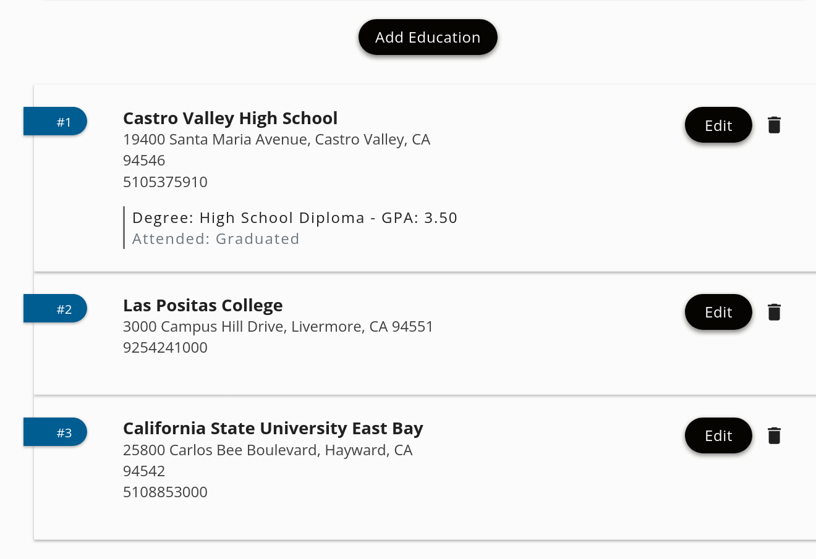Edit California State University East Bay entry
Viewport: 816px width, 559px height.
718,435
